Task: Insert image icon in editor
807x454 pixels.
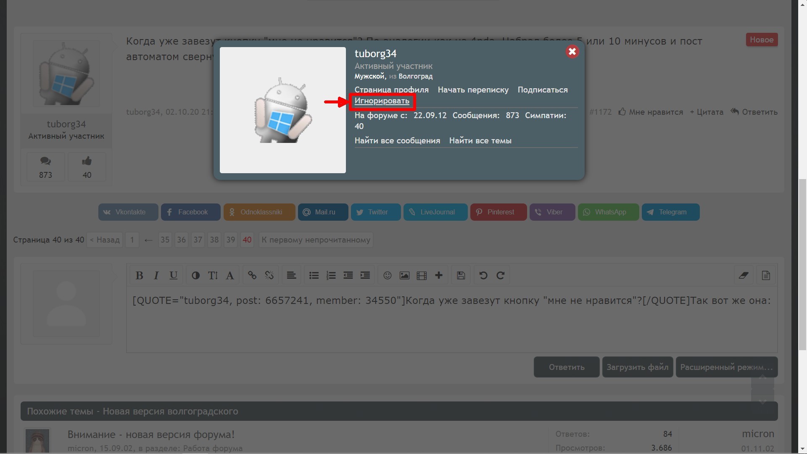Action: [x=404, y=275]
